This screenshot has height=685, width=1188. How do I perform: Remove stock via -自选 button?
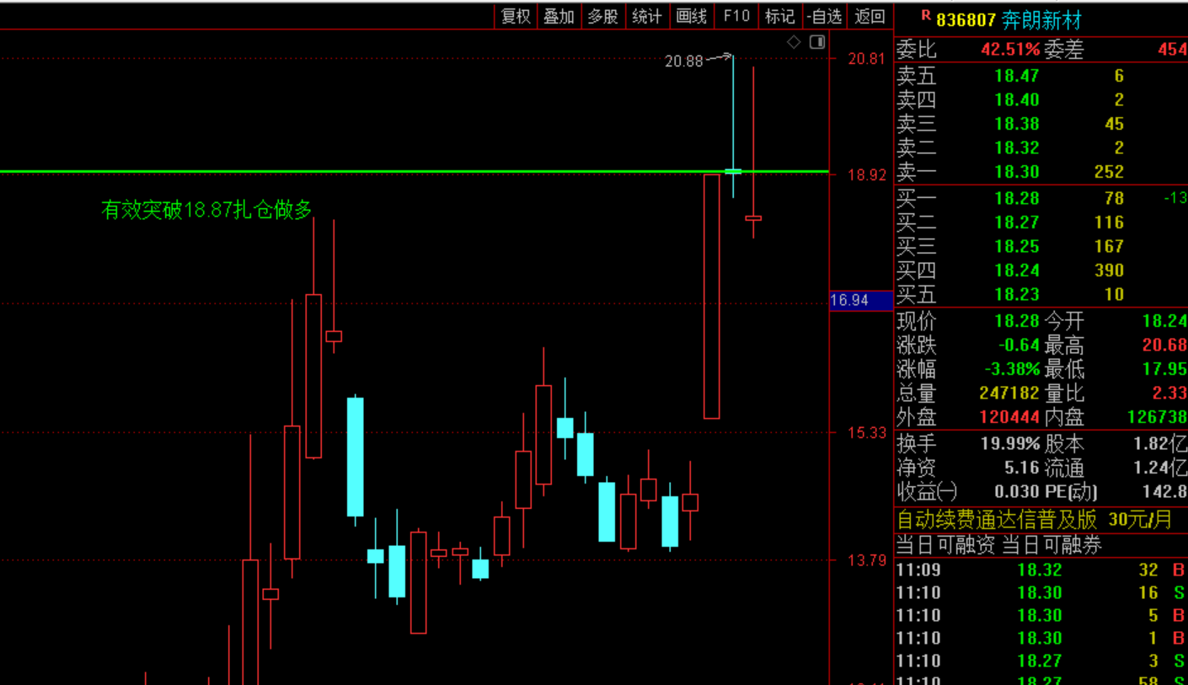click(x=824, y=16)
